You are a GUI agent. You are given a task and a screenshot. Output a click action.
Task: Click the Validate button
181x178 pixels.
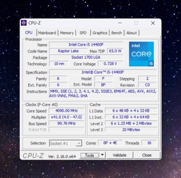point(120,155)
